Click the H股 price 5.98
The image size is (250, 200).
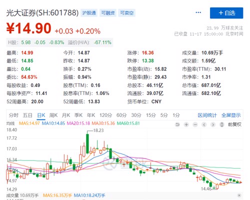coord(26,42)
